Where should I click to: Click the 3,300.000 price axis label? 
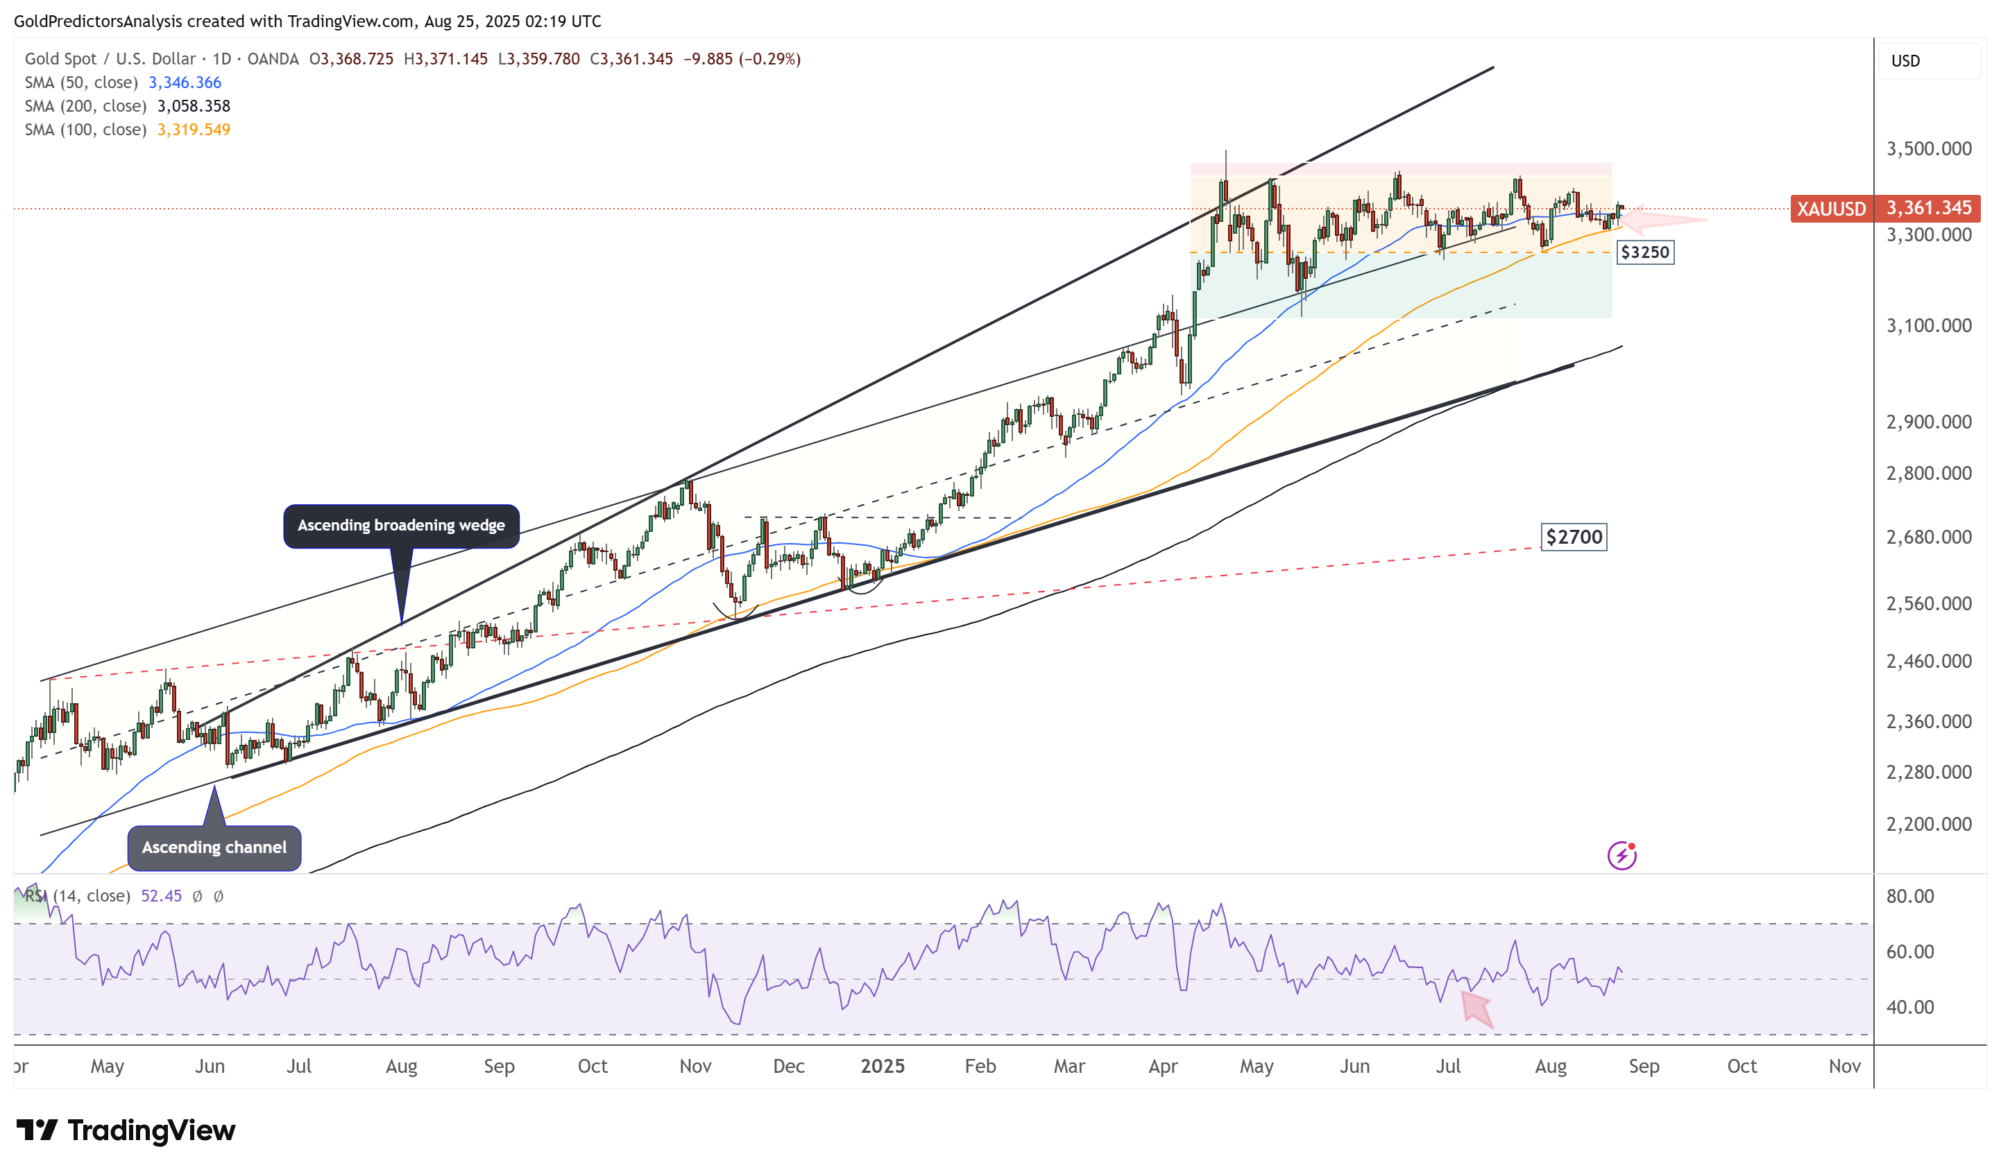[x=1929, y=235]
